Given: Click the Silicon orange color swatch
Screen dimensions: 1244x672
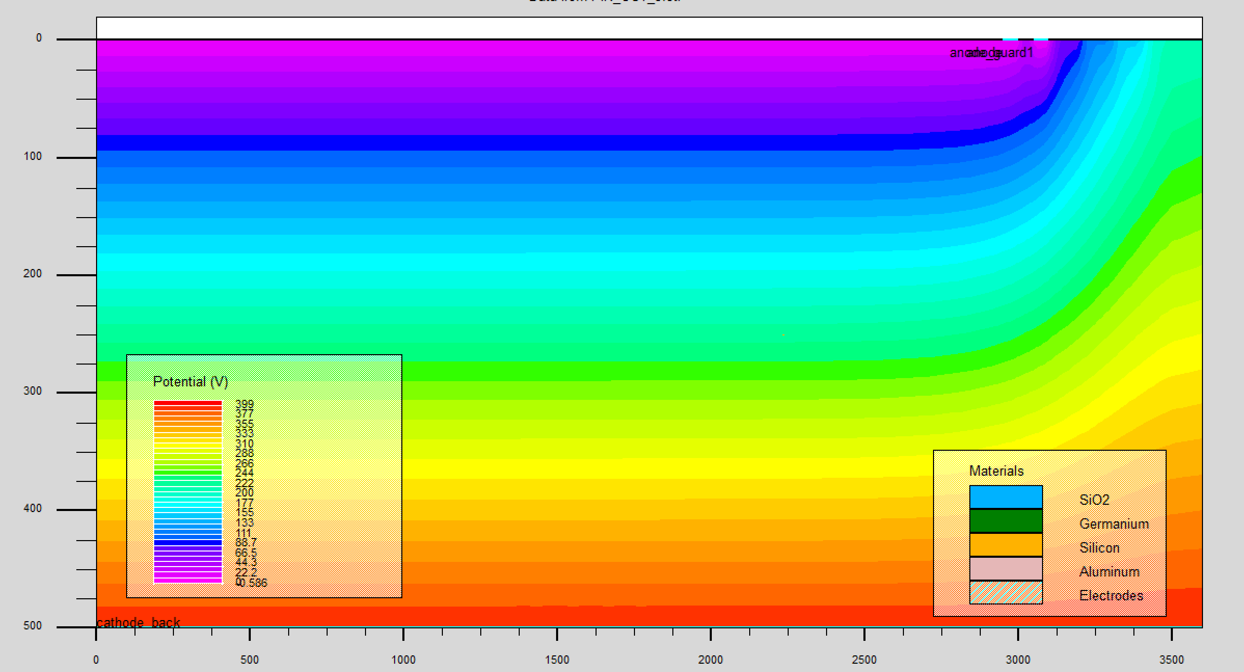Looking at the screenshot, I should click(1006, 545).
